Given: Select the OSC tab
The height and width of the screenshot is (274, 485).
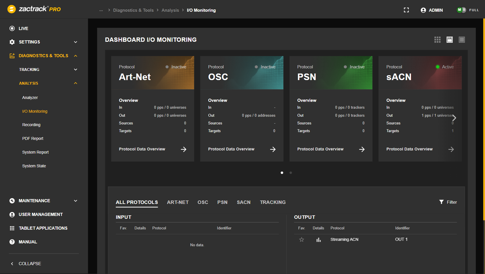Looking at the screenshot, I should click(x=203, y=202).
